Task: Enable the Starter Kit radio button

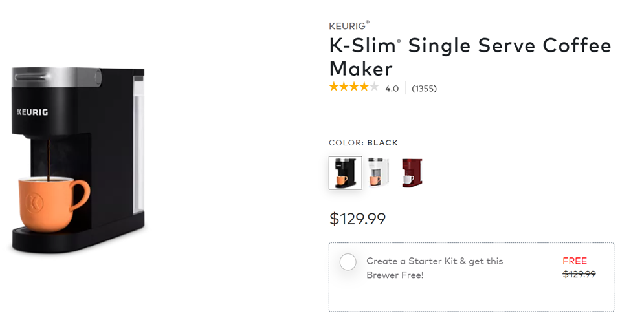Action: click(x=348, y=262)
